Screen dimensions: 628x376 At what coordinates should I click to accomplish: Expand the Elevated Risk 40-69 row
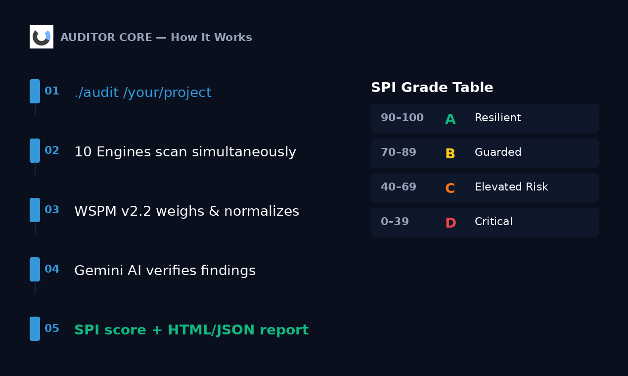485,188
